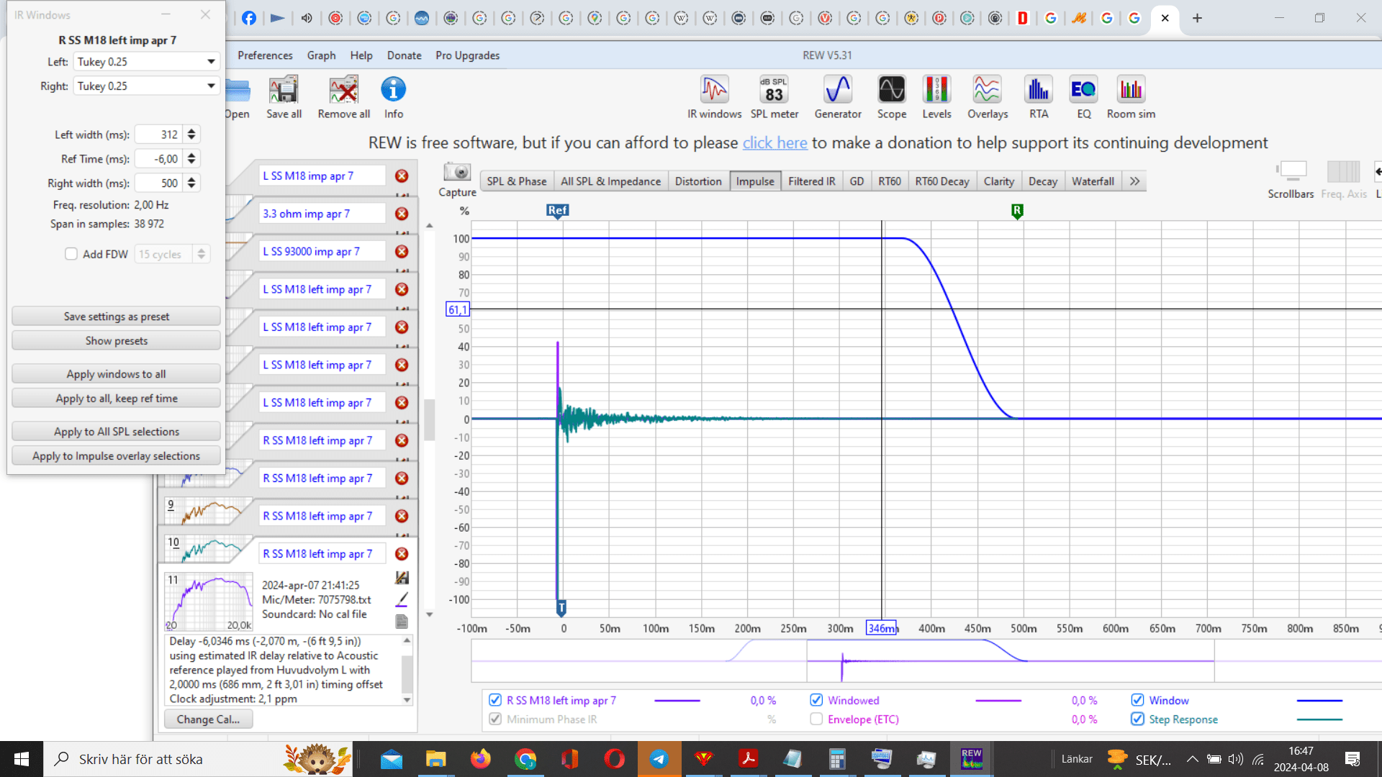
Task: Adjust the Ref Time stepper
Action: tap(191, 159)
